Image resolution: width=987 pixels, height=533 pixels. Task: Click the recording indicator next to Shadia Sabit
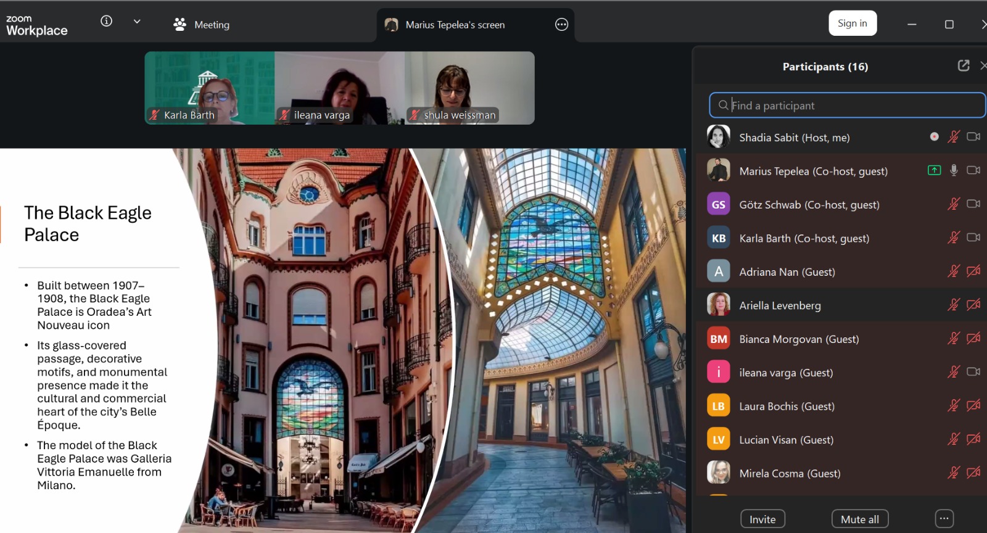(935, 137)
